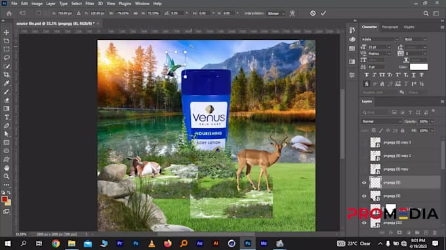Image resolution: width=446 pixels, height=250 pixels.
Task: Open the layer blend mode Normal dropdown
Action: pos(381,122)
